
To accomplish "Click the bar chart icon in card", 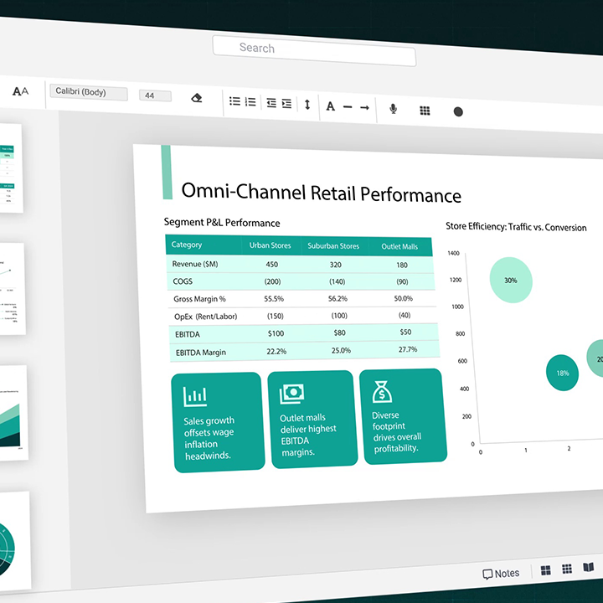I will tap(195, 396).
